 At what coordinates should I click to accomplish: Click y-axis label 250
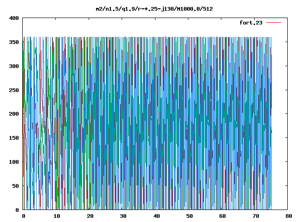pos(14,90)
